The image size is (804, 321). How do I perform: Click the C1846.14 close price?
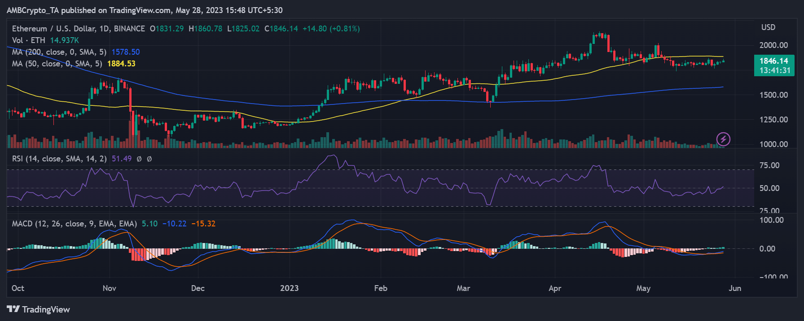coord(281,29)
